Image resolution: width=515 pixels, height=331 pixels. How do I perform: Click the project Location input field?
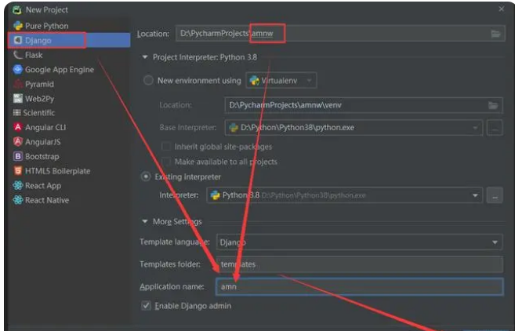point(340,34)
